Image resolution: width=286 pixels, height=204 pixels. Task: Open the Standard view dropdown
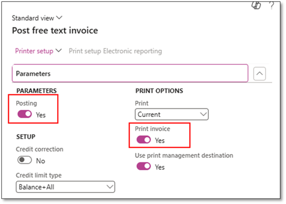37,18
